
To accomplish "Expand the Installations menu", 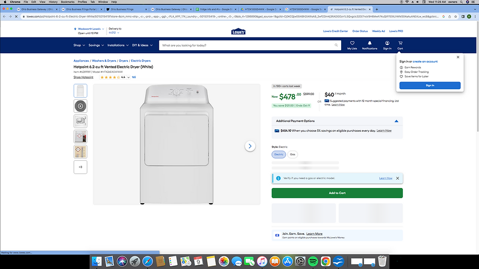I will pos(118,45).
